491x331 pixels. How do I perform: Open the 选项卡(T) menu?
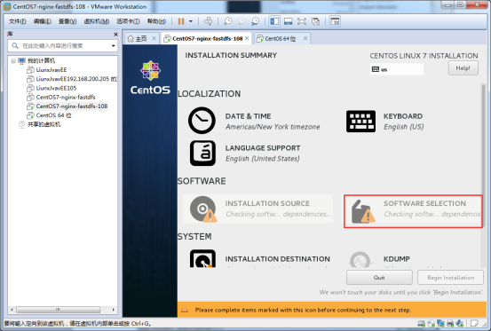click(x=128, y=21)
